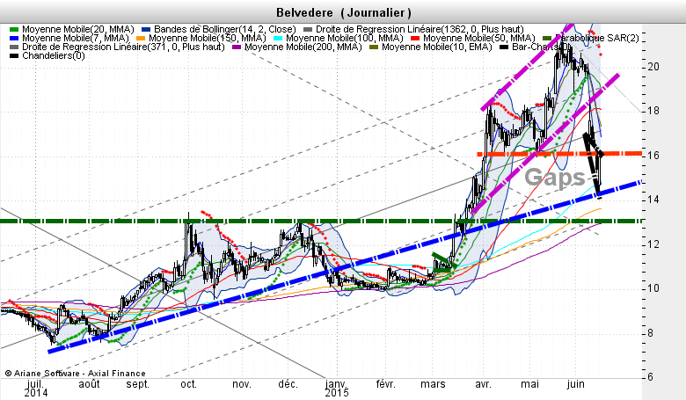Click the price label '18' on the right axis
686x400 pixels.
click(x=654, y=111)
